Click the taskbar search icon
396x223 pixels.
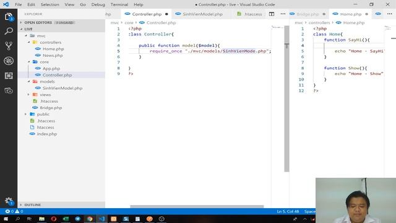tap(17, 219)
